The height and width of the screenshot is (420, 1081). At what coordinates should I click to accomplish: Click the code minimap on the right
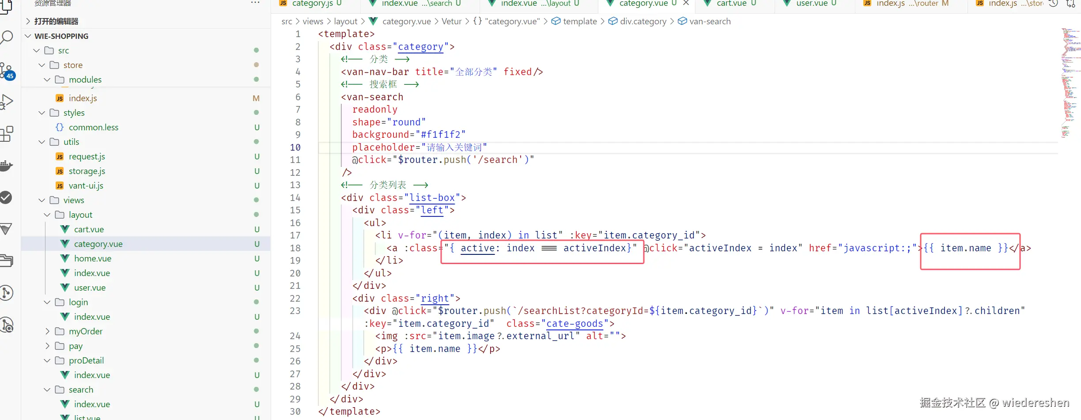1070,83
